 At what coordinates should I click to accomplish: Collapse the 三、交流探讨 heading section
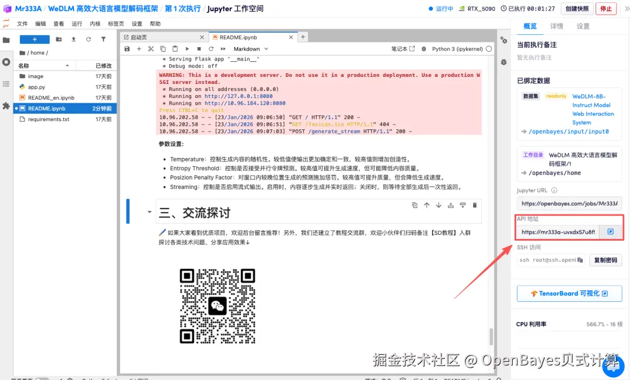(149, 212)
